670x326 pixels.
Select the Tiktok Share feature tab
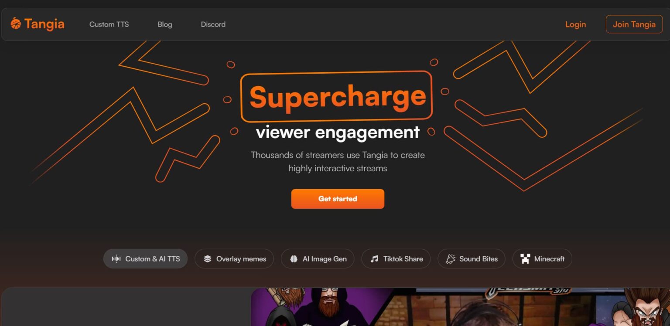point(396,259)
